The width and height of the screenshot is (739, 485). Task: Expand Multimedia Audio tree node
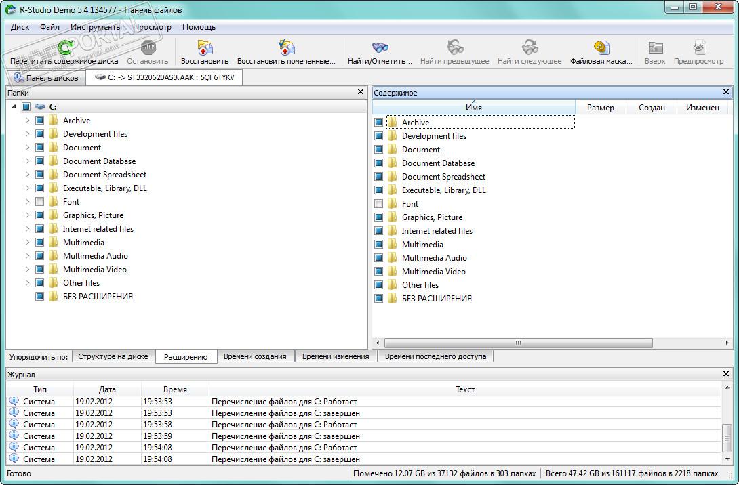(x=27, y=256)
